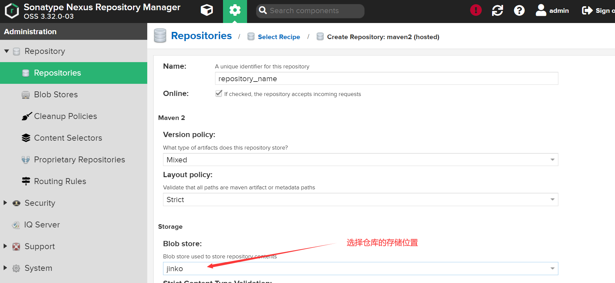Click the Repository label in sidebar

tap(45, 51)
